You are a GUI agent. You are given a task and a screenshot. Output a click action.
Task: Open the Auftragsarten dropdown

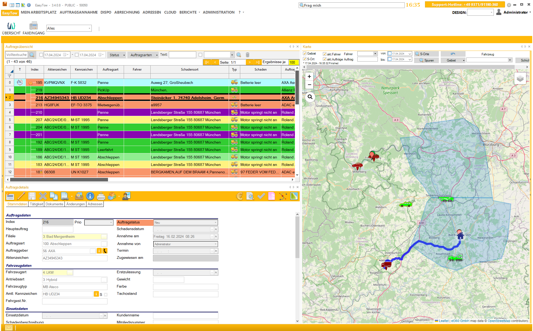pyautogui.click(x=143, y=55)
